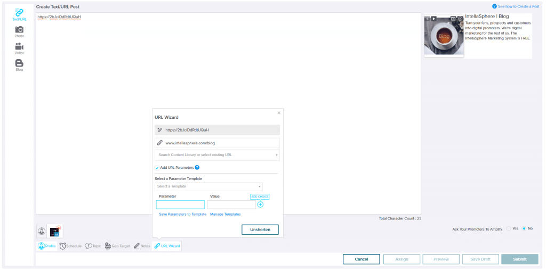Click the Unshorten button

(x=260, y=230)
